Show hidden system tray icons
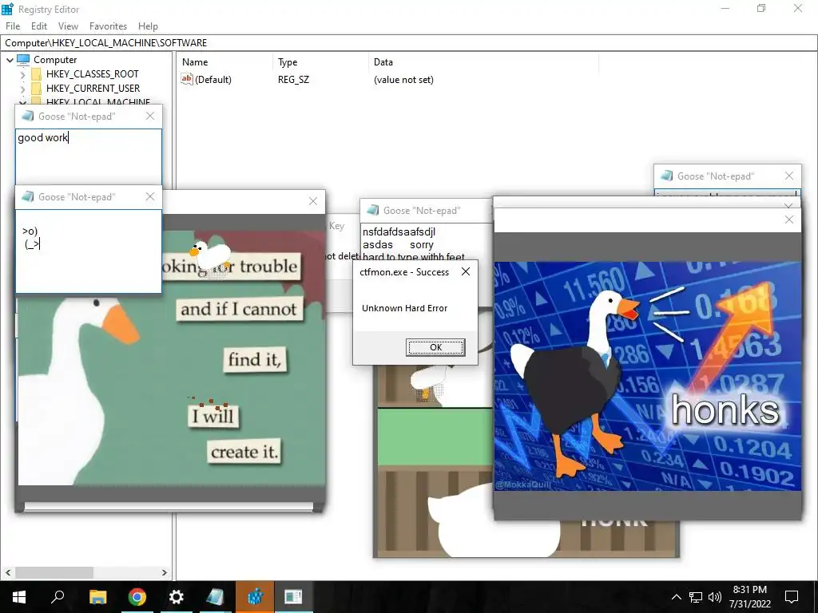Image resolution: width=818 pixels, height=613 pixels. (676, 597)
